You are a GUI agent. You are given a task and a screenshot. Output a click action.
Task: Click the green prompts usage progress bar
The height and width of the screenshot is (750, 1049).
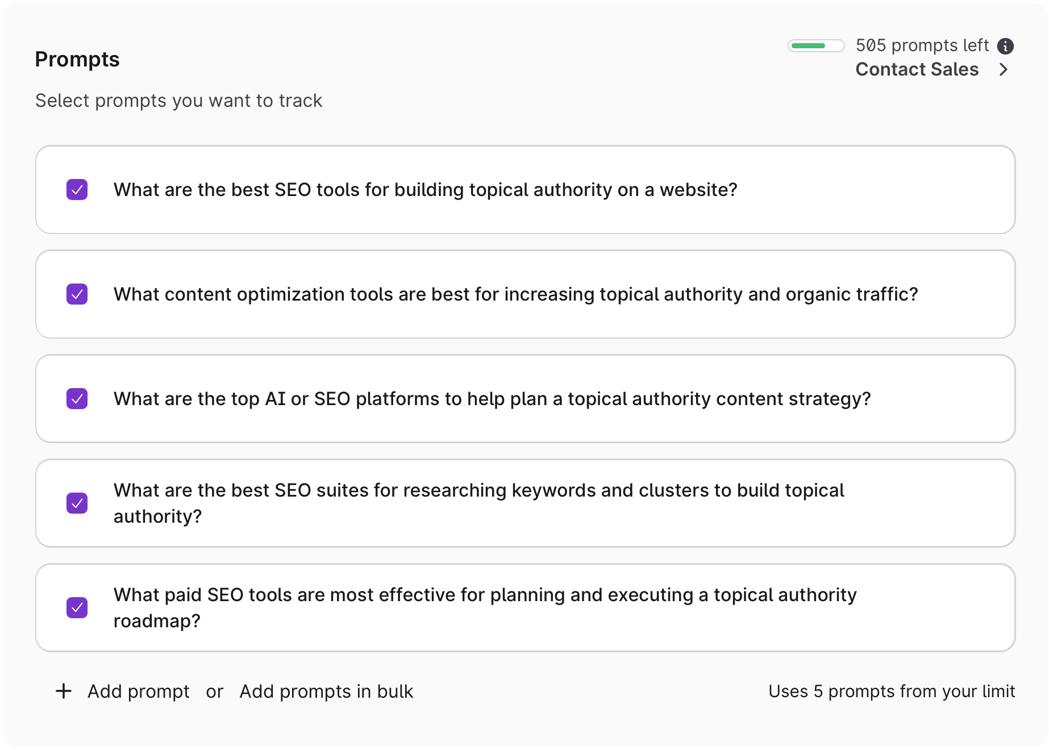tap(815, 46)
